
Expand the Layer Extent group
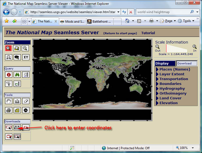click(157, 74)
